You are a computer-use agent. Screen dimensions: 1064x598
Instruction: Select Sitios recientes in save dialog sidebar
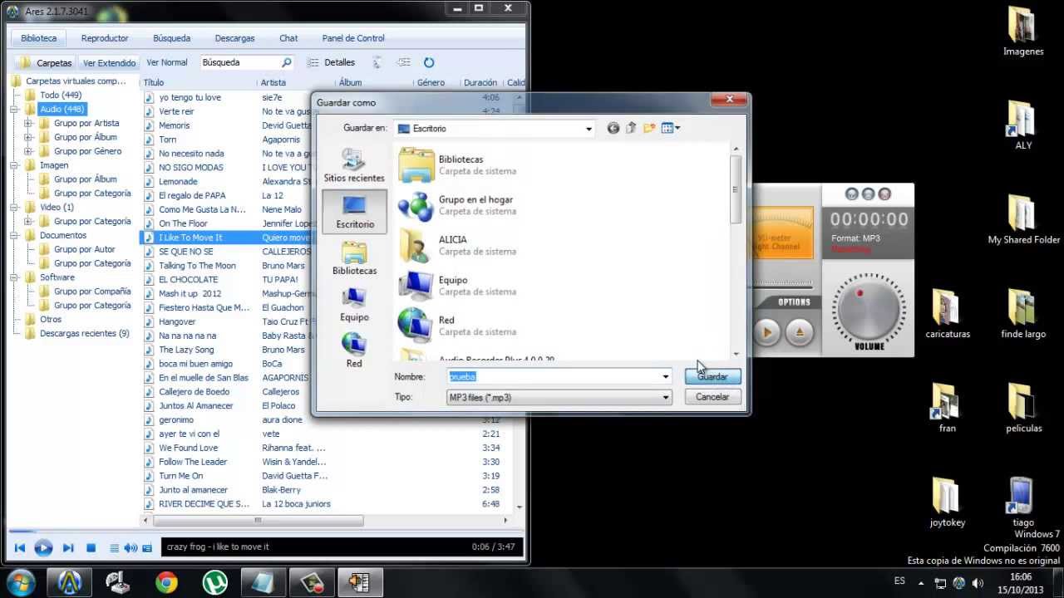point(354,166)
